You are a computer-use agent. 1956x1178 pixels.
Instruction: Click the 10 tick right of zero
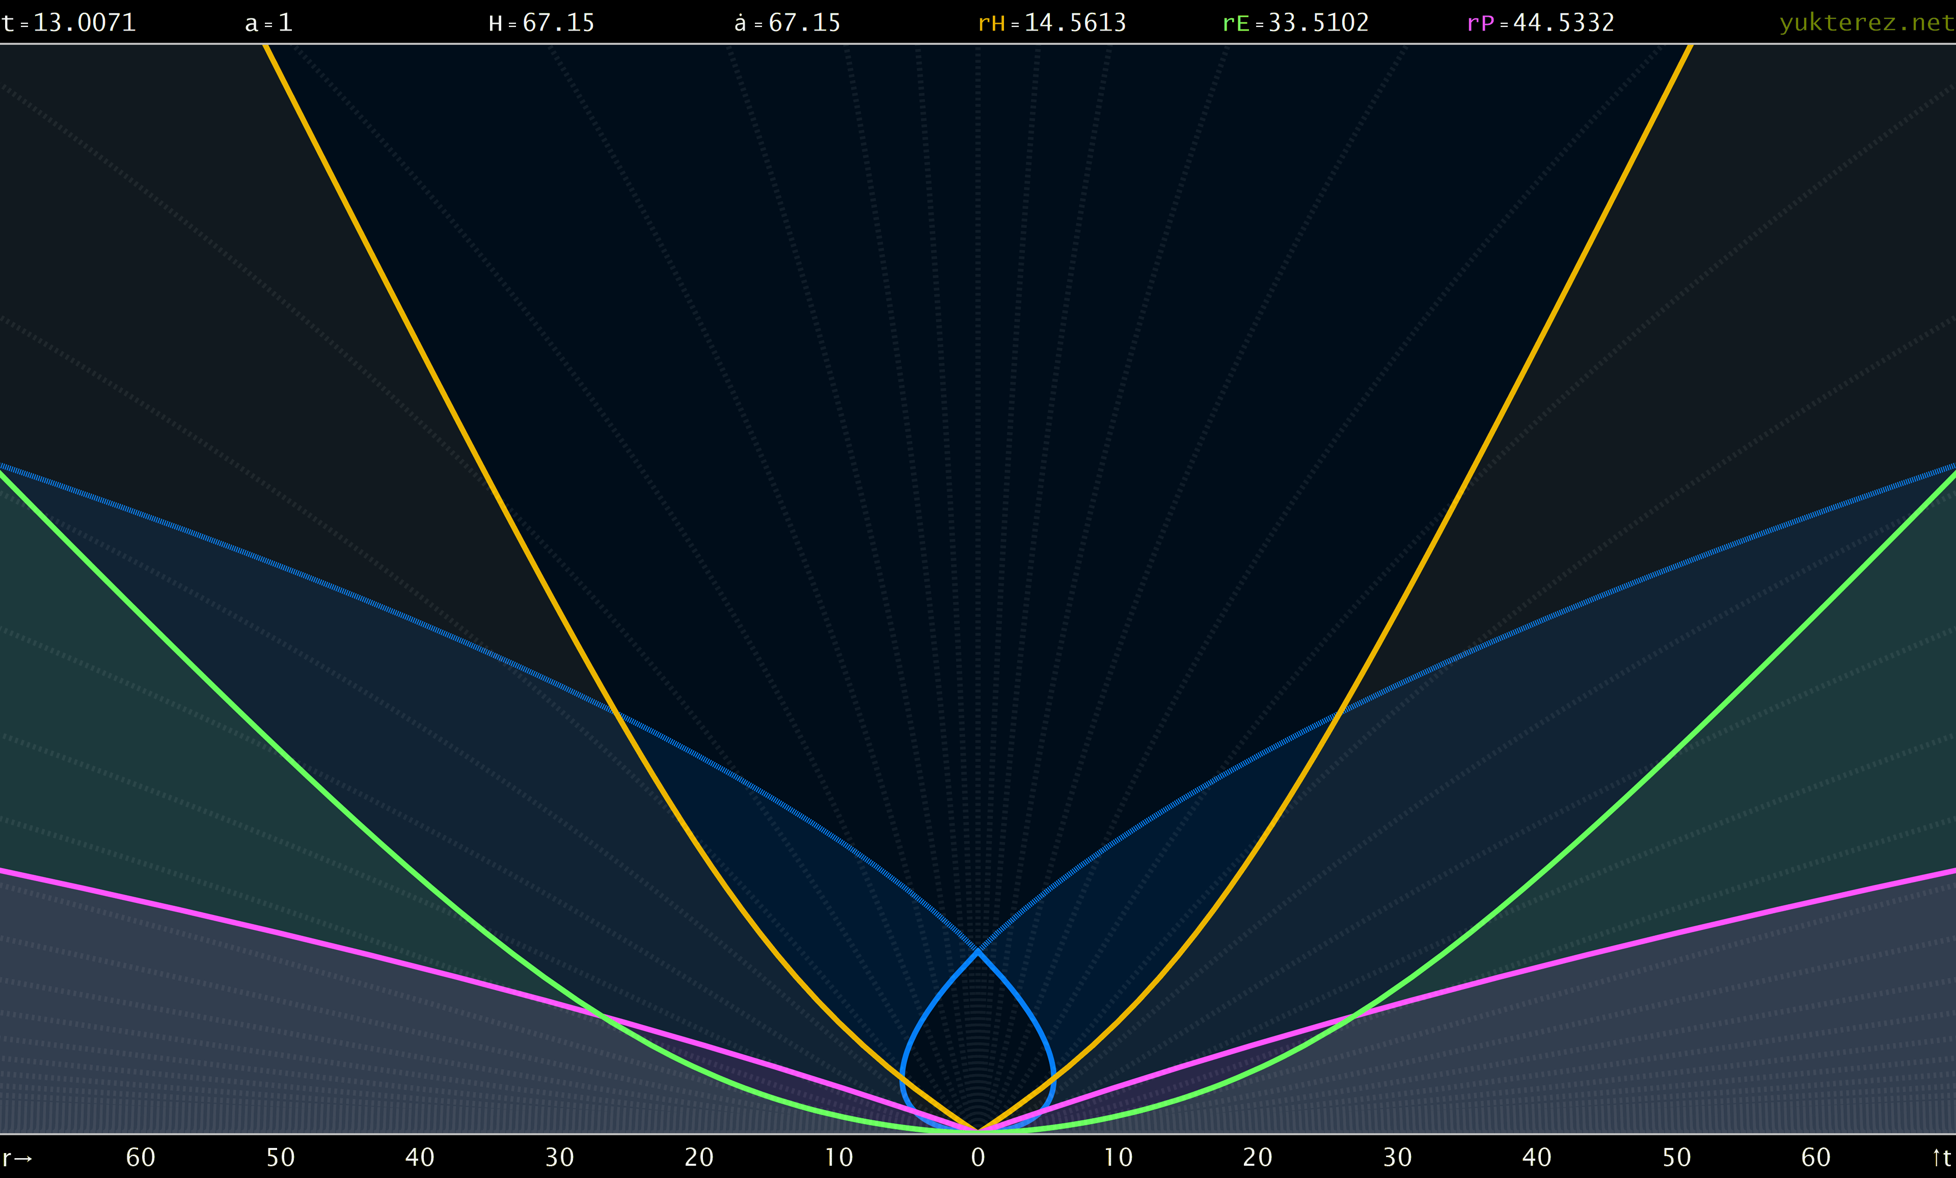pos(1118,1157)
